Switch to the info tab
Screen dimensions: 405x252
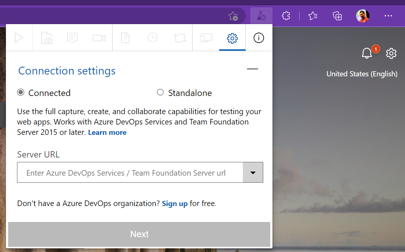259,38
